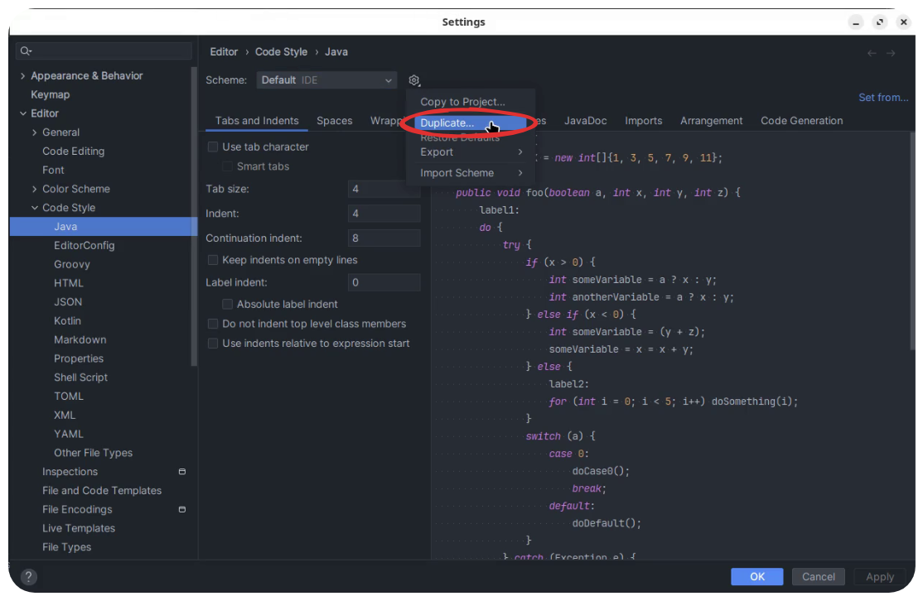The height and width of the screenshot is (601, 923).
Task: Open the Import Scheme submenu
Action: (471, 173)
